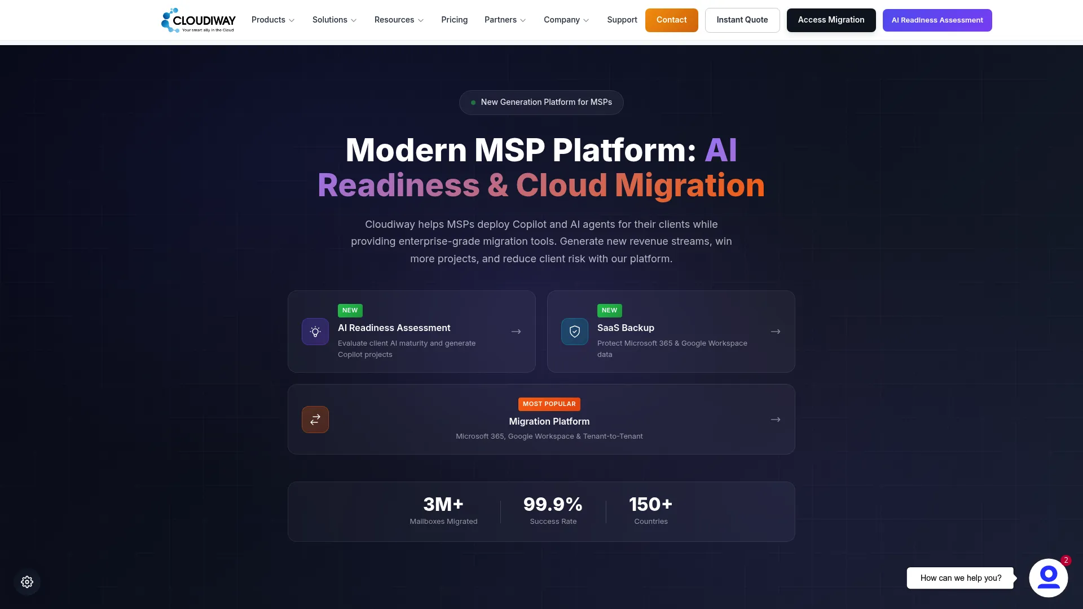This screenshot has width=1083, height=609.
Task: Click the Access Migration button
Action: click(831, 20)
